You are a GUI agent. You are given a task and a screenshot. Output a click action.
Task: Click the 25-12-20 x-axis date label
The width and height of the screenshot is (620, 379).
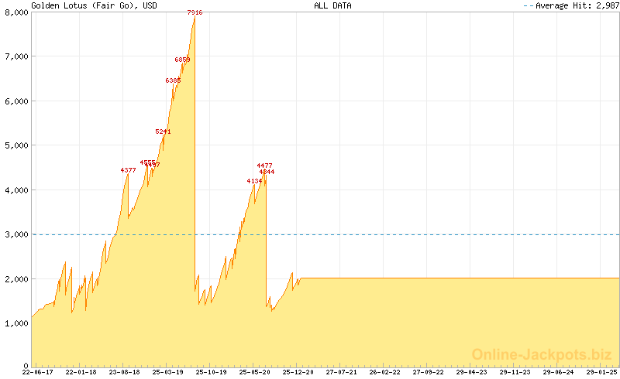coord(298,372)
